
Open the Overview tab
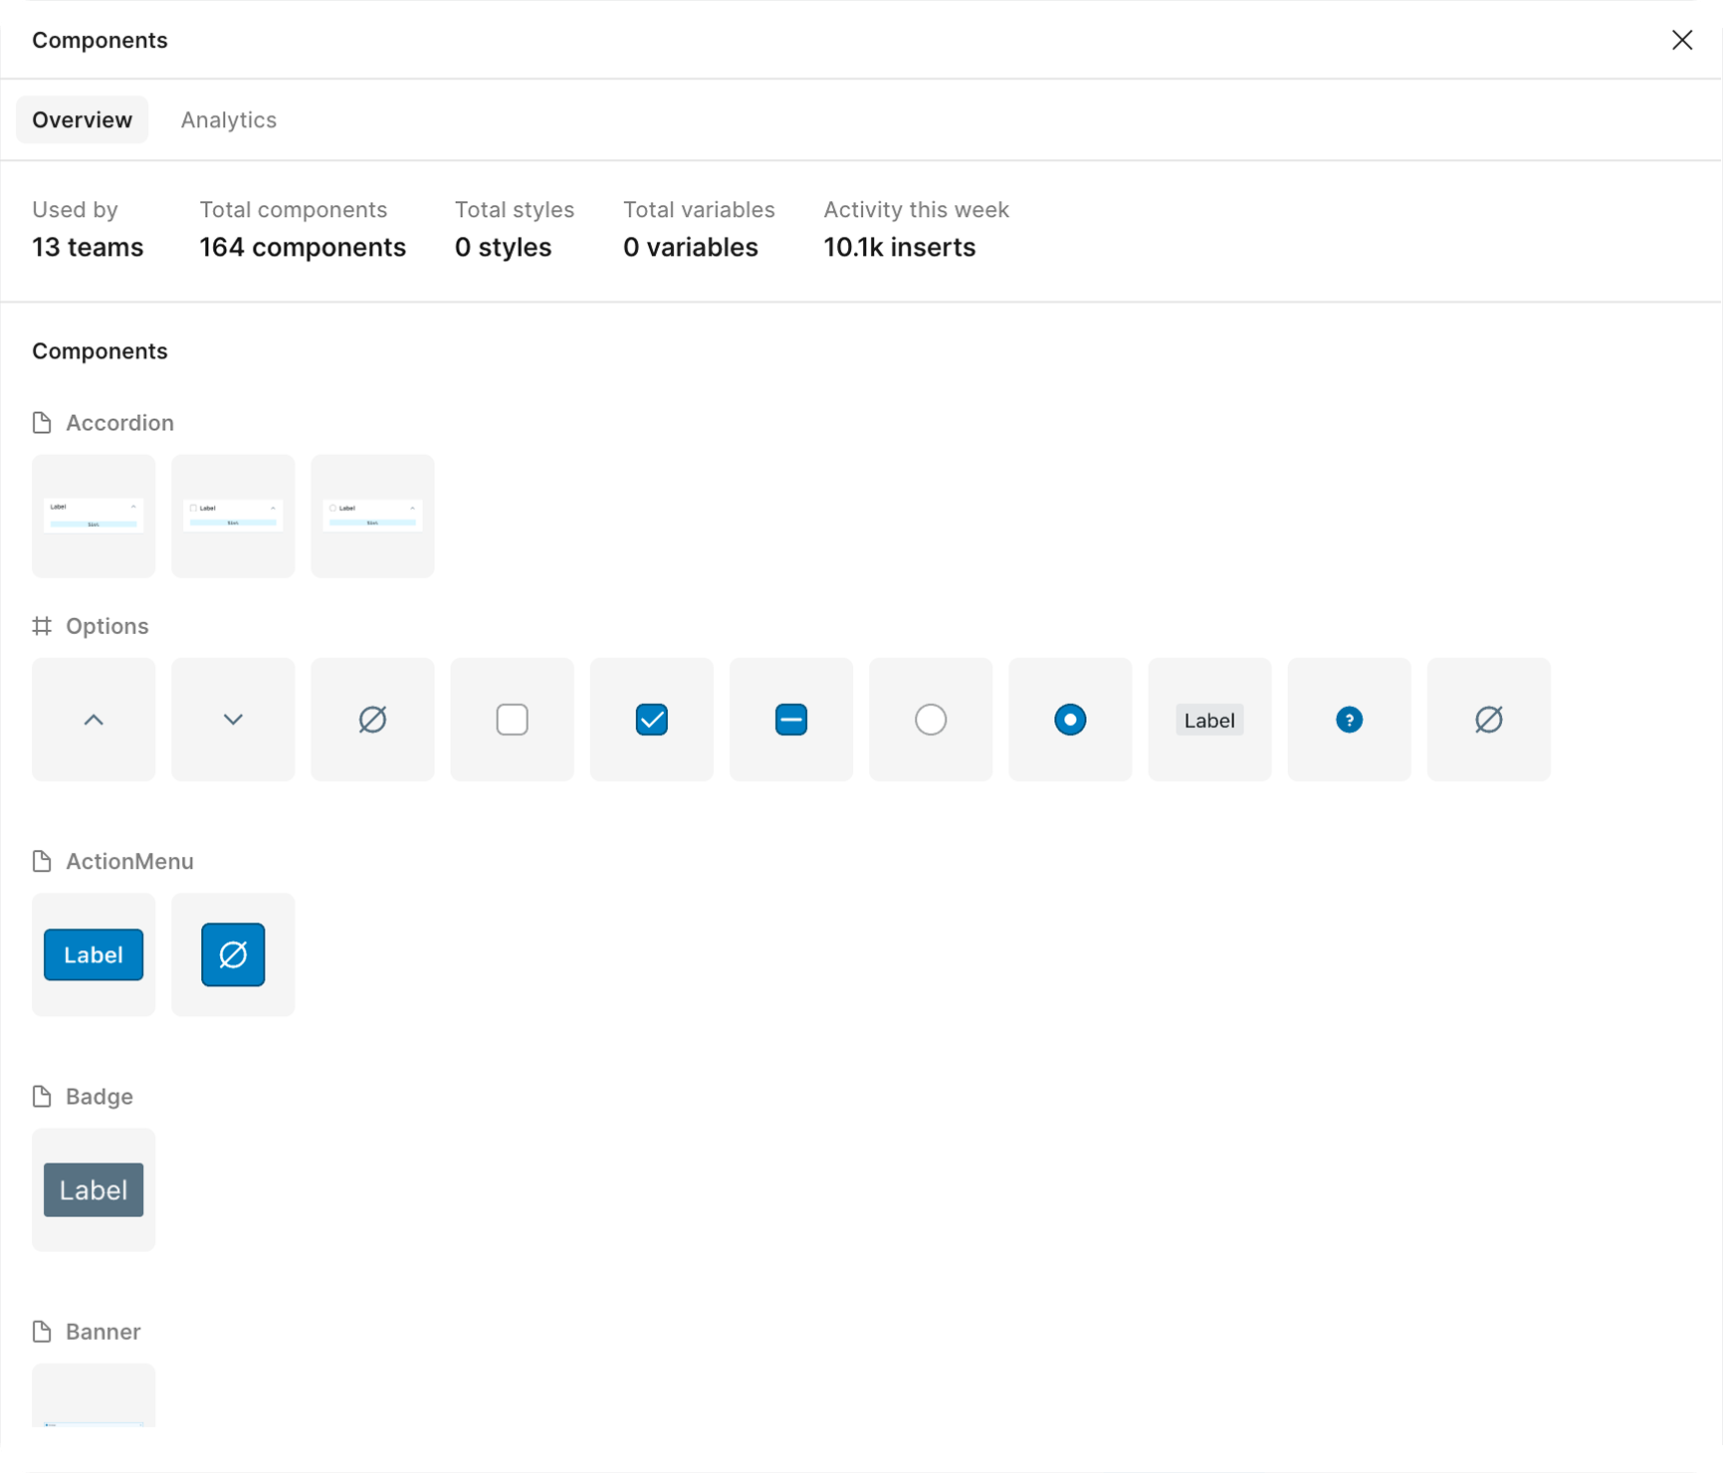point(82,119)
